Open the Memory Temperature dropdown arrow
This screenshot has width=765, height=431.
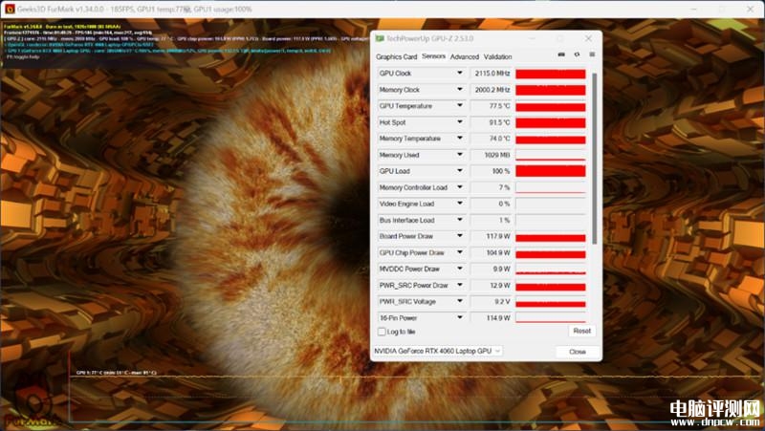460,139
